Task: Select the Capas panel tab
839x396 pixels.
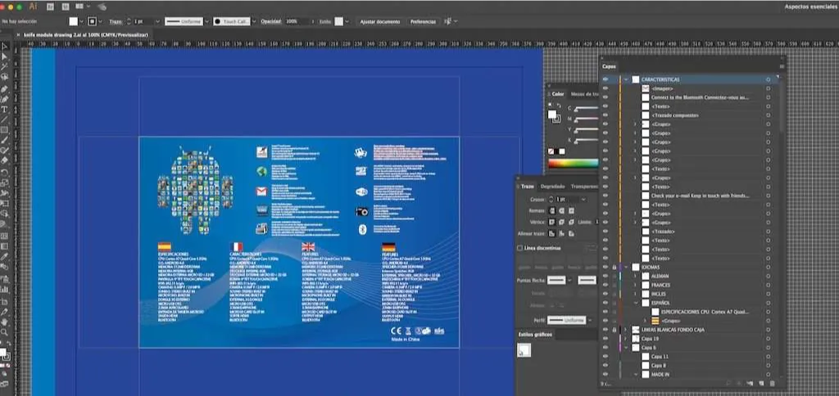Action: point(609,67)
